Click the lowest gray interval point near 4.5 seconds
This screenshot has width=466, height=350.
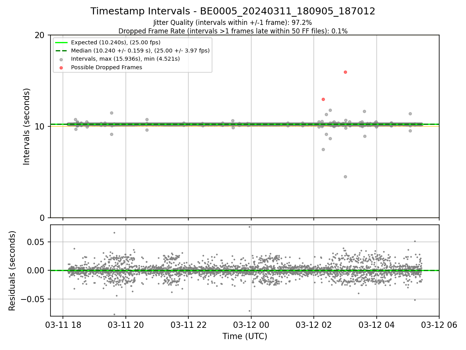click(x=345, y=177)
